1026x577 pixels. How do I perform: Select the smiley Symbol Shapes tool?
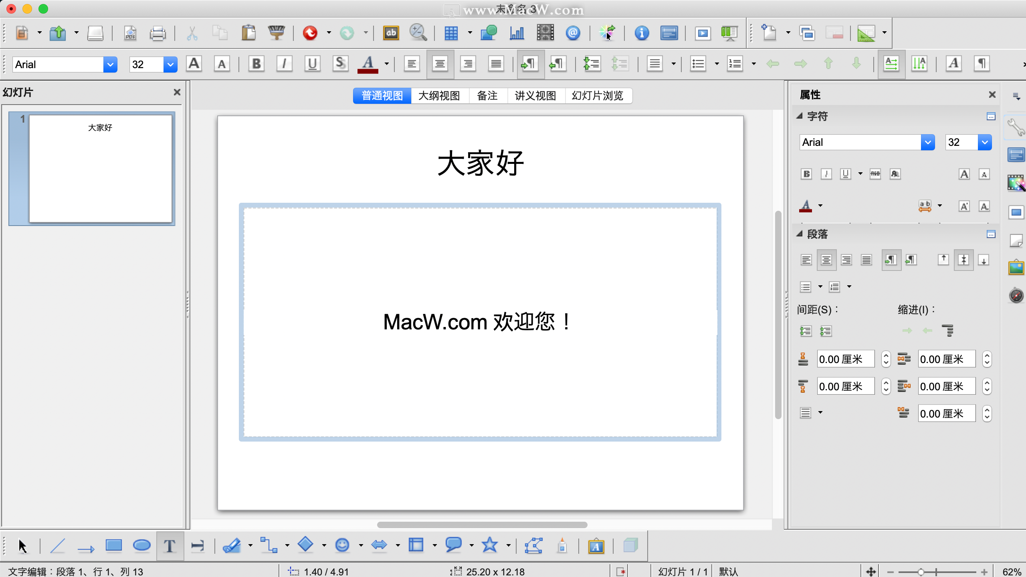(342, 545)
